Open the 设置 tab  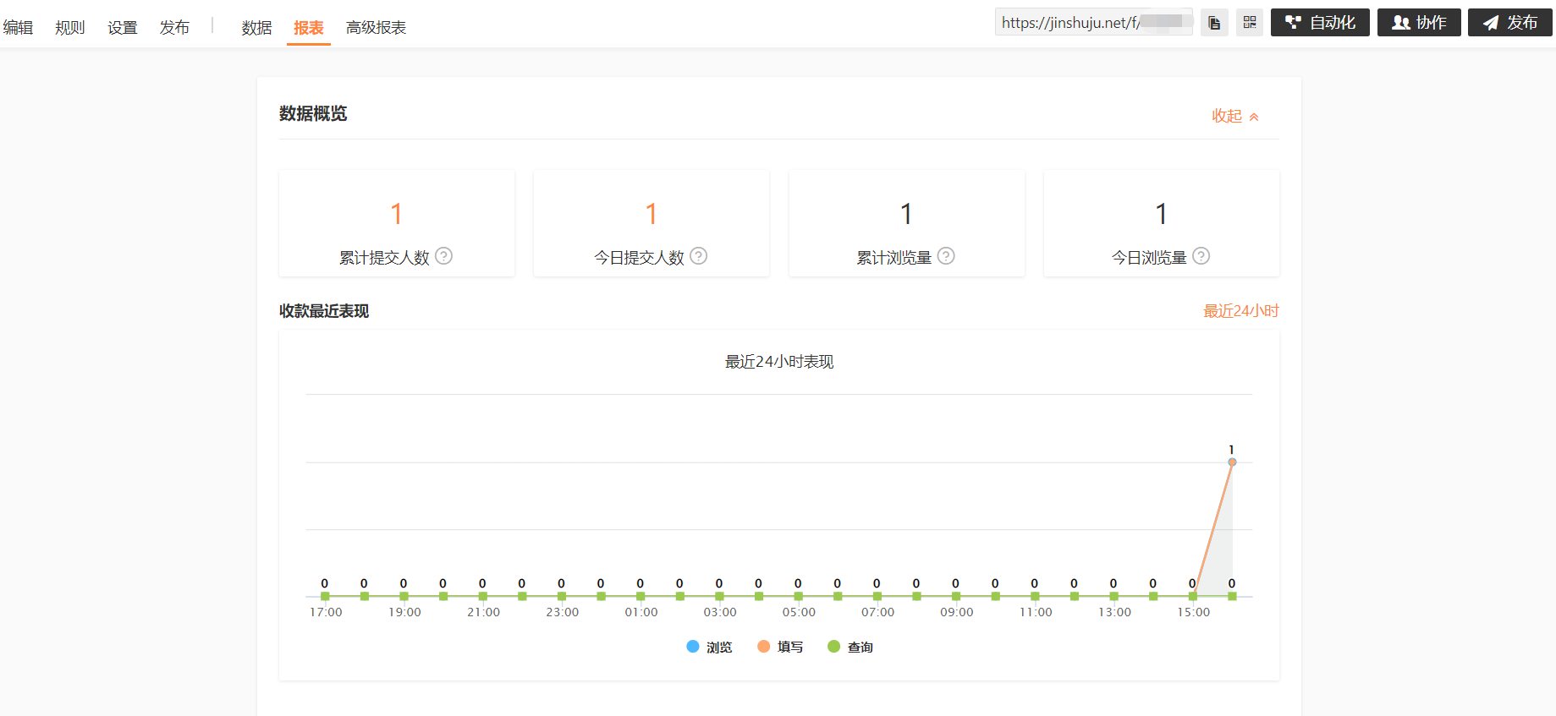point(123,28)
